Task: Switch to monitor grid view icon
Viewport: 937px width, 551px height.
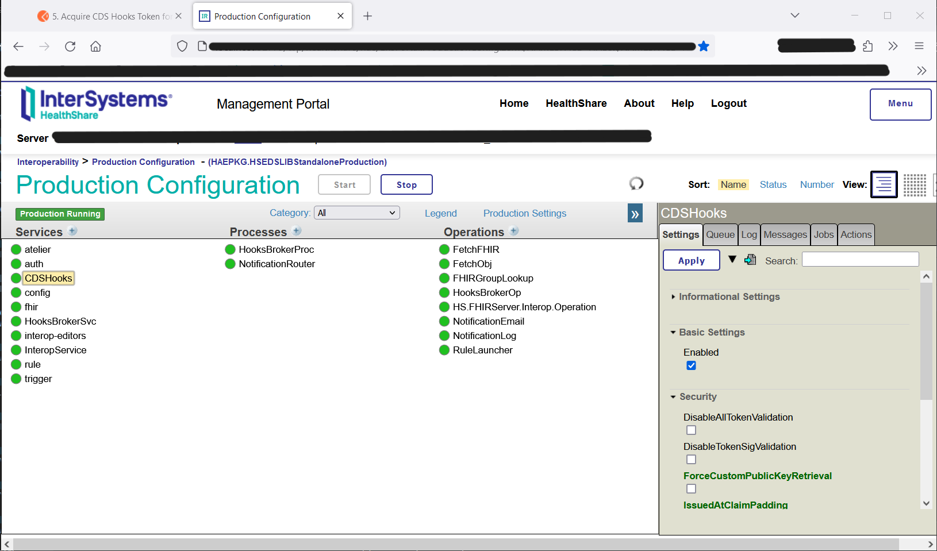Action: 915,185
